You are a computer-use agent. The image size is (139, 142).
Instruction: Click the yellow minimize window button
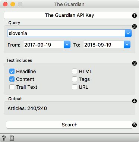click(x=13, y=4)
